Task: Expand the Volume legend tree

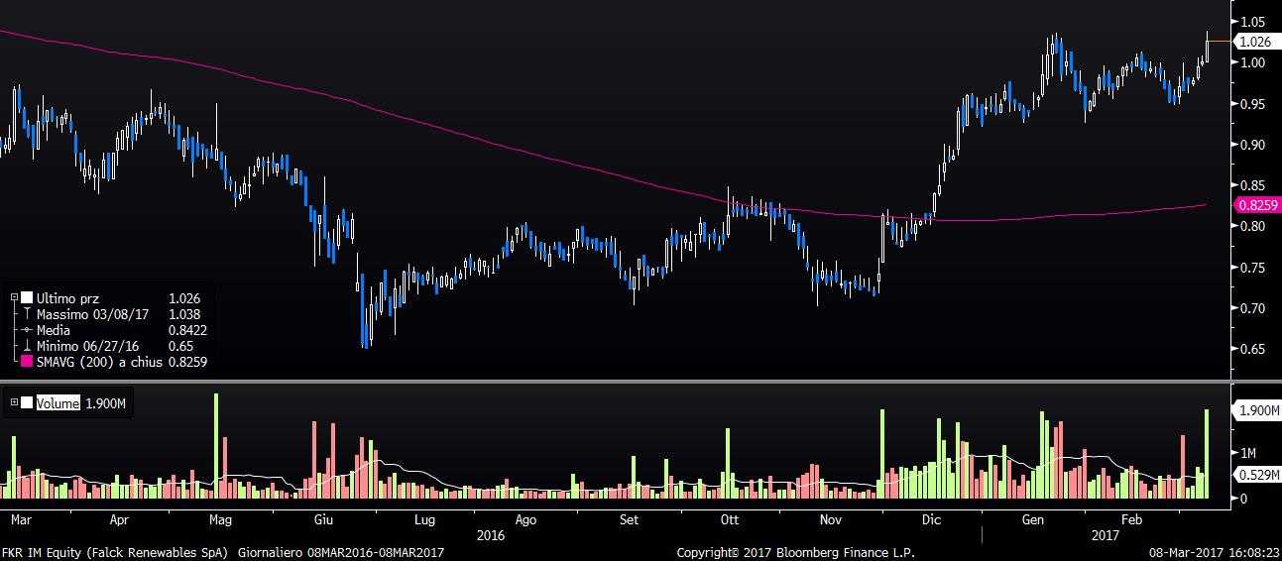Action: 14,402
